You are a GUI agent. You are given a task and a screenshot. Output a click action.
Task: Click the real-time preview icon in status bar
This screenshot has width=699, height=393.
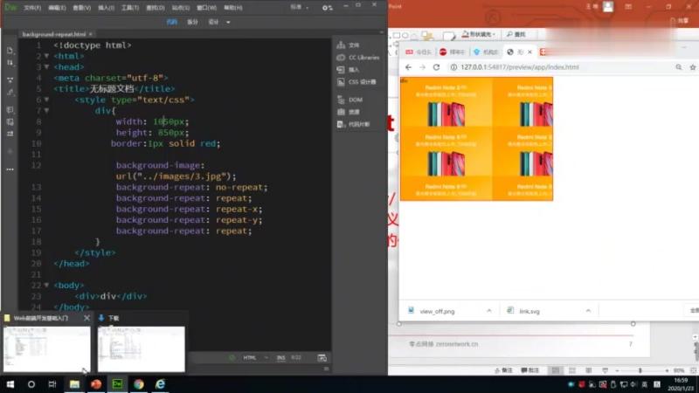pyautogui.click(x=322, y=358)
